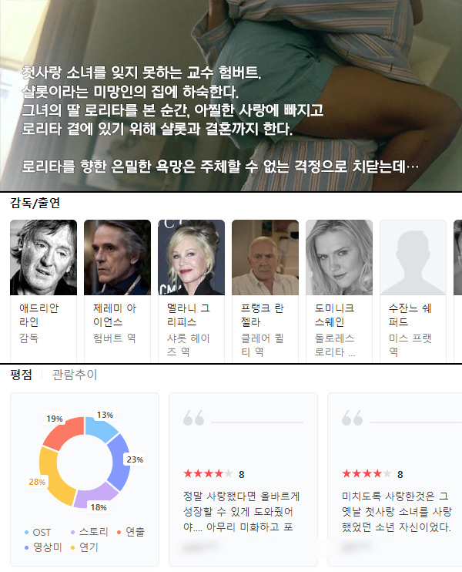
Task: Click 수잔느 쉐퍼드 placeholder avatar
Action: click(413, 257)
